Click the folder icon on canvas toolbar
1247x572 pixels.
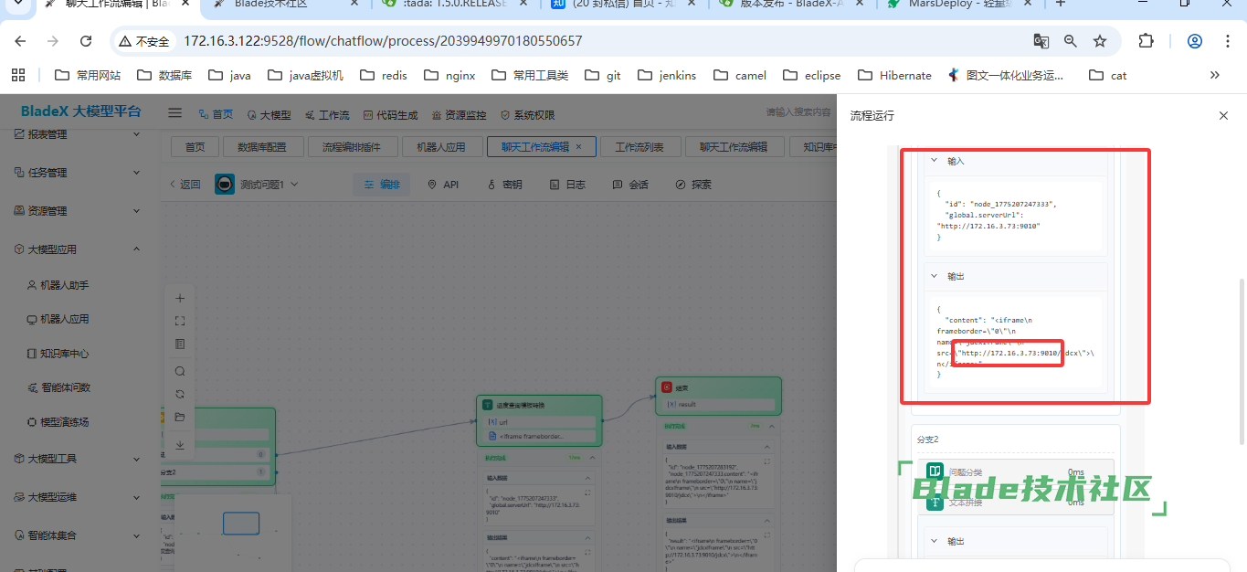coord(180,418)
